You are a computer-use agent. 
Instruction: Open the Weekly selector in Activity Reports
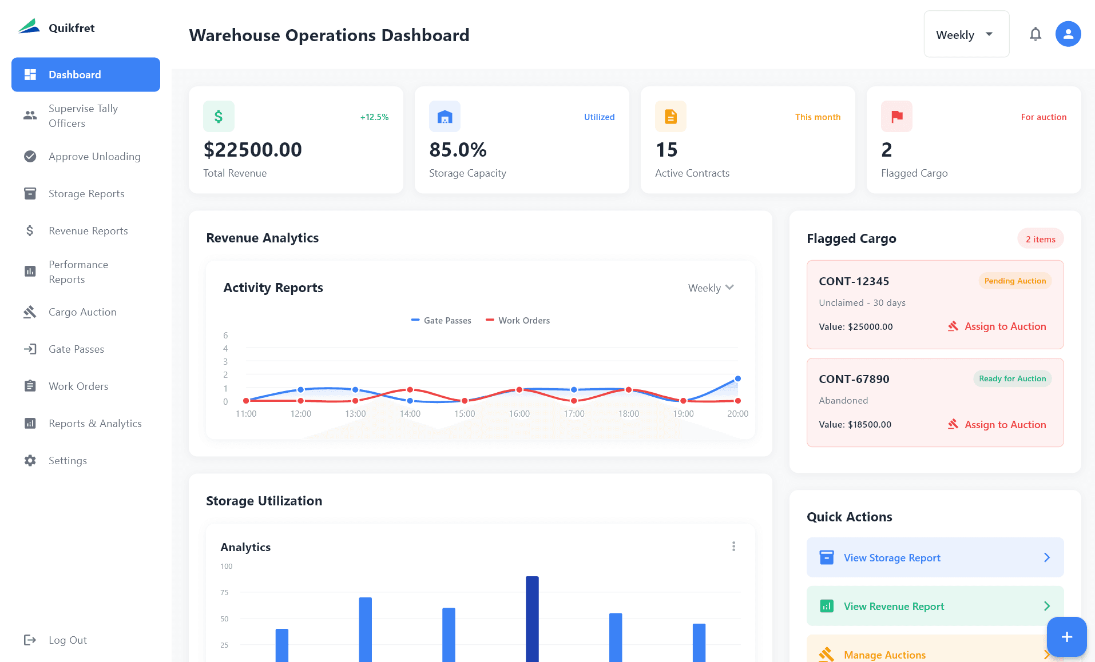(x=710, y=288)
